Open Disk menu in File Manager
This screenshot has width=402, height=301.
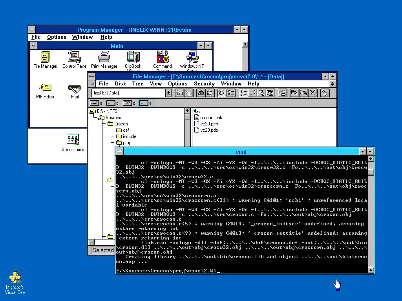pos(120,84)
